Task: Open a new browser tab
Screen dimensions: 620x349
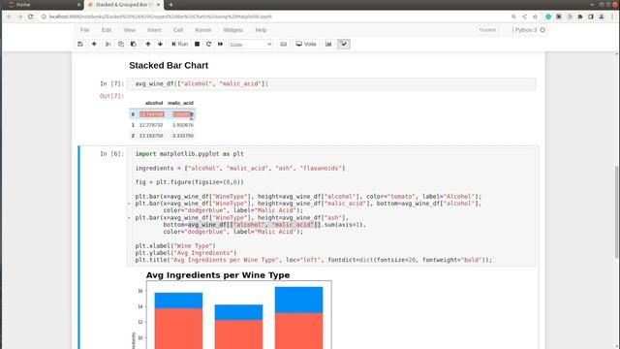Action: point(170,5)
